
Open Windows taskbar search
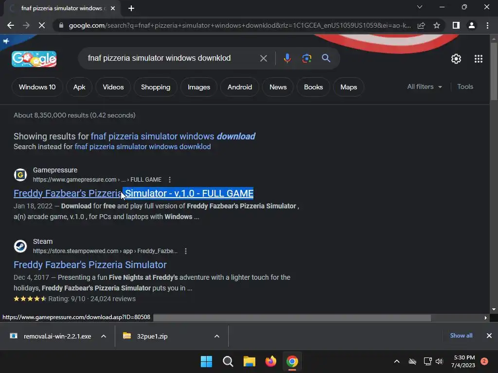pos(228,361)
